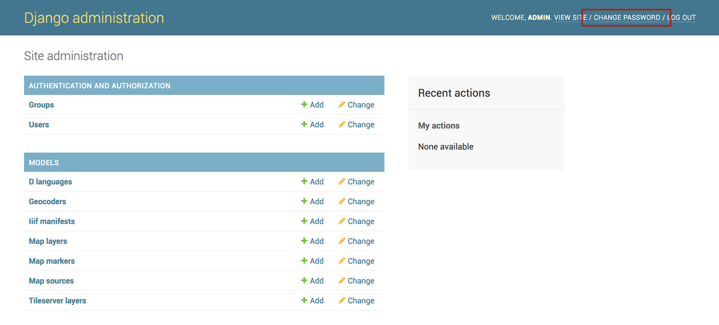Click Change text for Tileserver layers
The height and width of the screenshot is (325, 719).
click(x=361, y=301)
